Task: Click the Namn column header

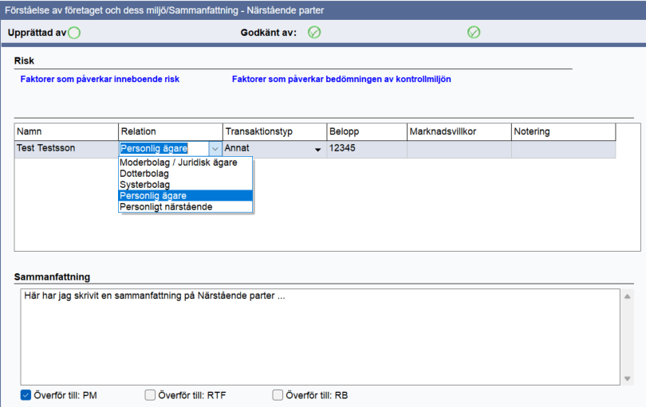Action: coord(66,131)
